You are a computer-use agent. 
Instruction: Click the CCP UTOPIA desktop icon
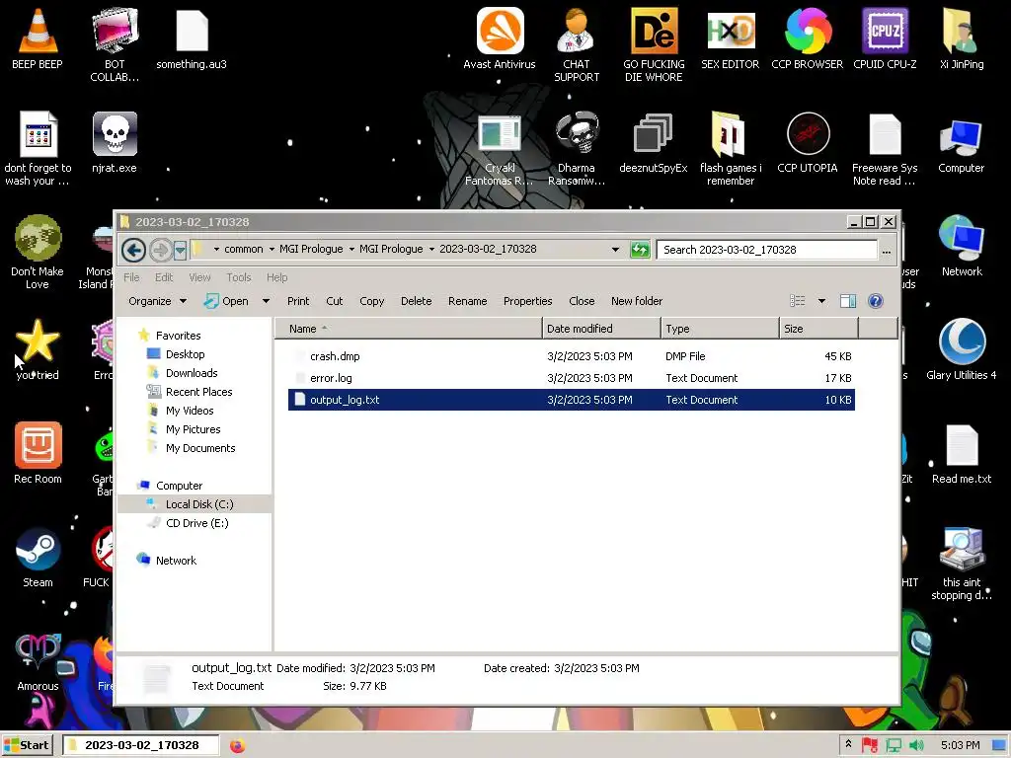(808, 142)
